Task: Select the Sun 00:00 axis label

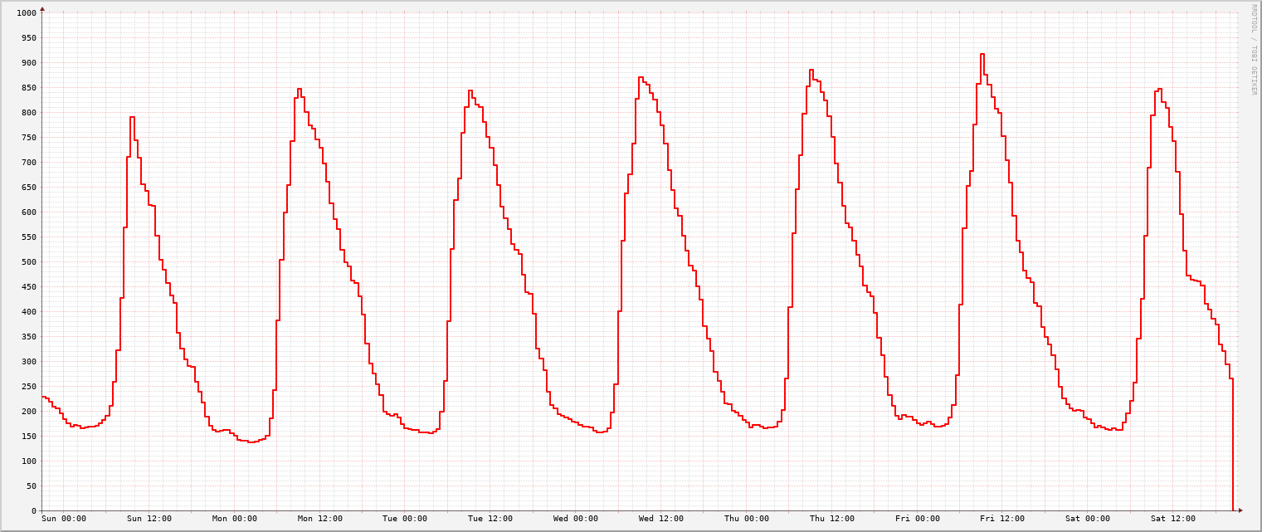Action: 62,518
